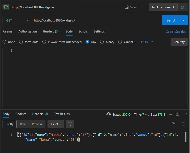The height and width of the screenshot is (153, 190).
Task: Switch to the Authorization tab
Action: (28, 31)
